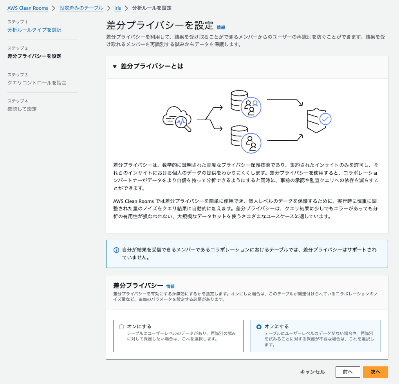Select the オンにする radio option
The width and height of the screenshot is (399, 384).
click(x=122, y=327)
